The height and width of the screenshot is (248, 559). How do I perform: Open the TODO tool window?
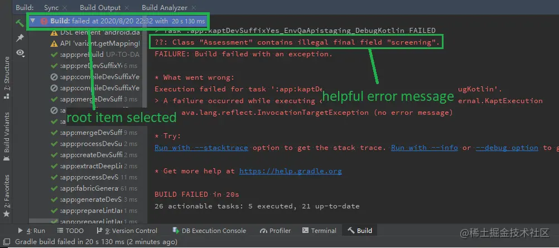click(70, 231)
